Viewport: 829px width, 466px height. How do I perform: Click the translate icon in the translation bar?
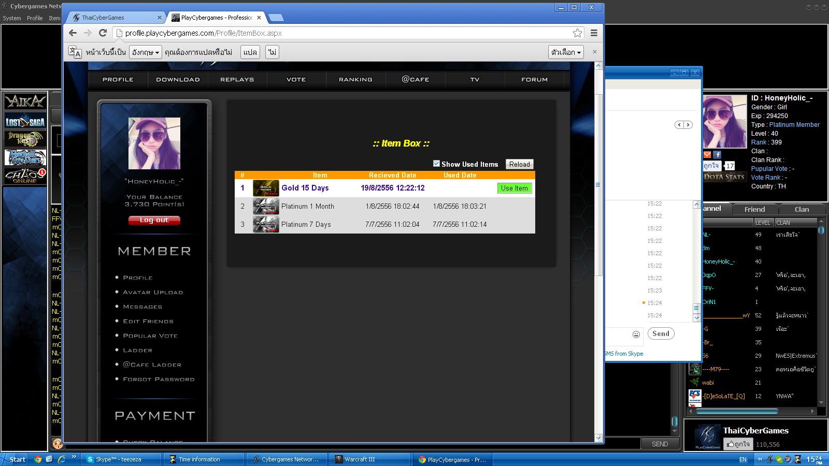click(75, 52)
